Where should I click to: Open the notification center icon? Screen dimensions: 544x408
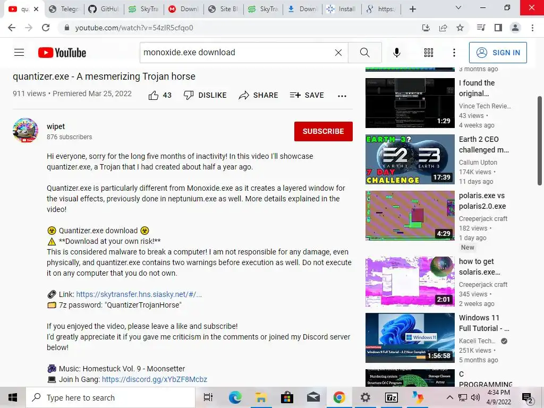(528, 398)
